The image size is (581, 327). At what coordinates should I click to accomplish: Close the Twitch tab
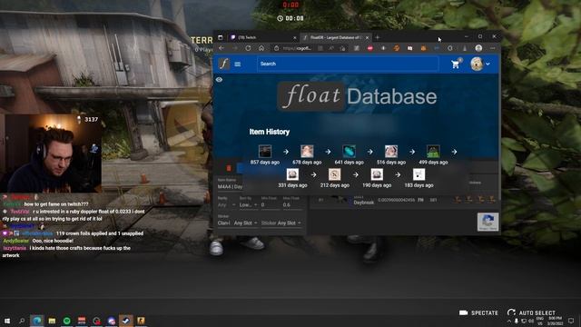(x=294, y=37)
